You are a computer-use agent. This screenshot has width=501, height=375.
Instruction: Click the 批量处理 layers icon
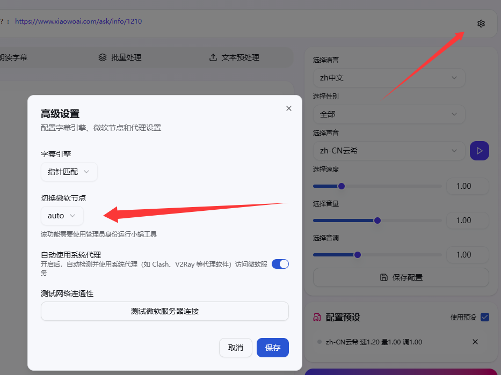coord(103,57)
